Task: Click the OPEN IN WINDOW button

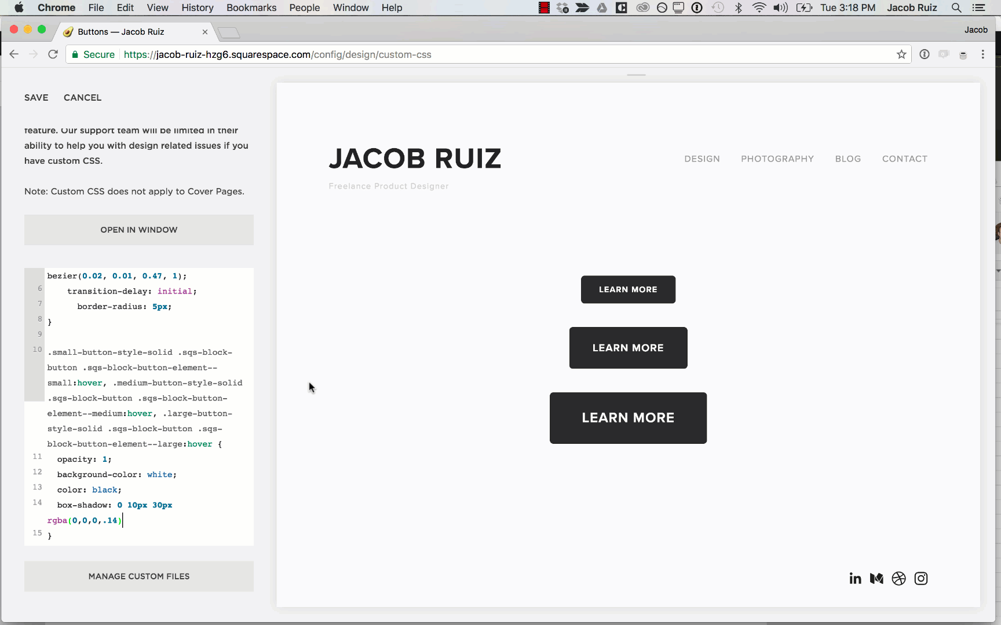Action: tap(138, 230)
